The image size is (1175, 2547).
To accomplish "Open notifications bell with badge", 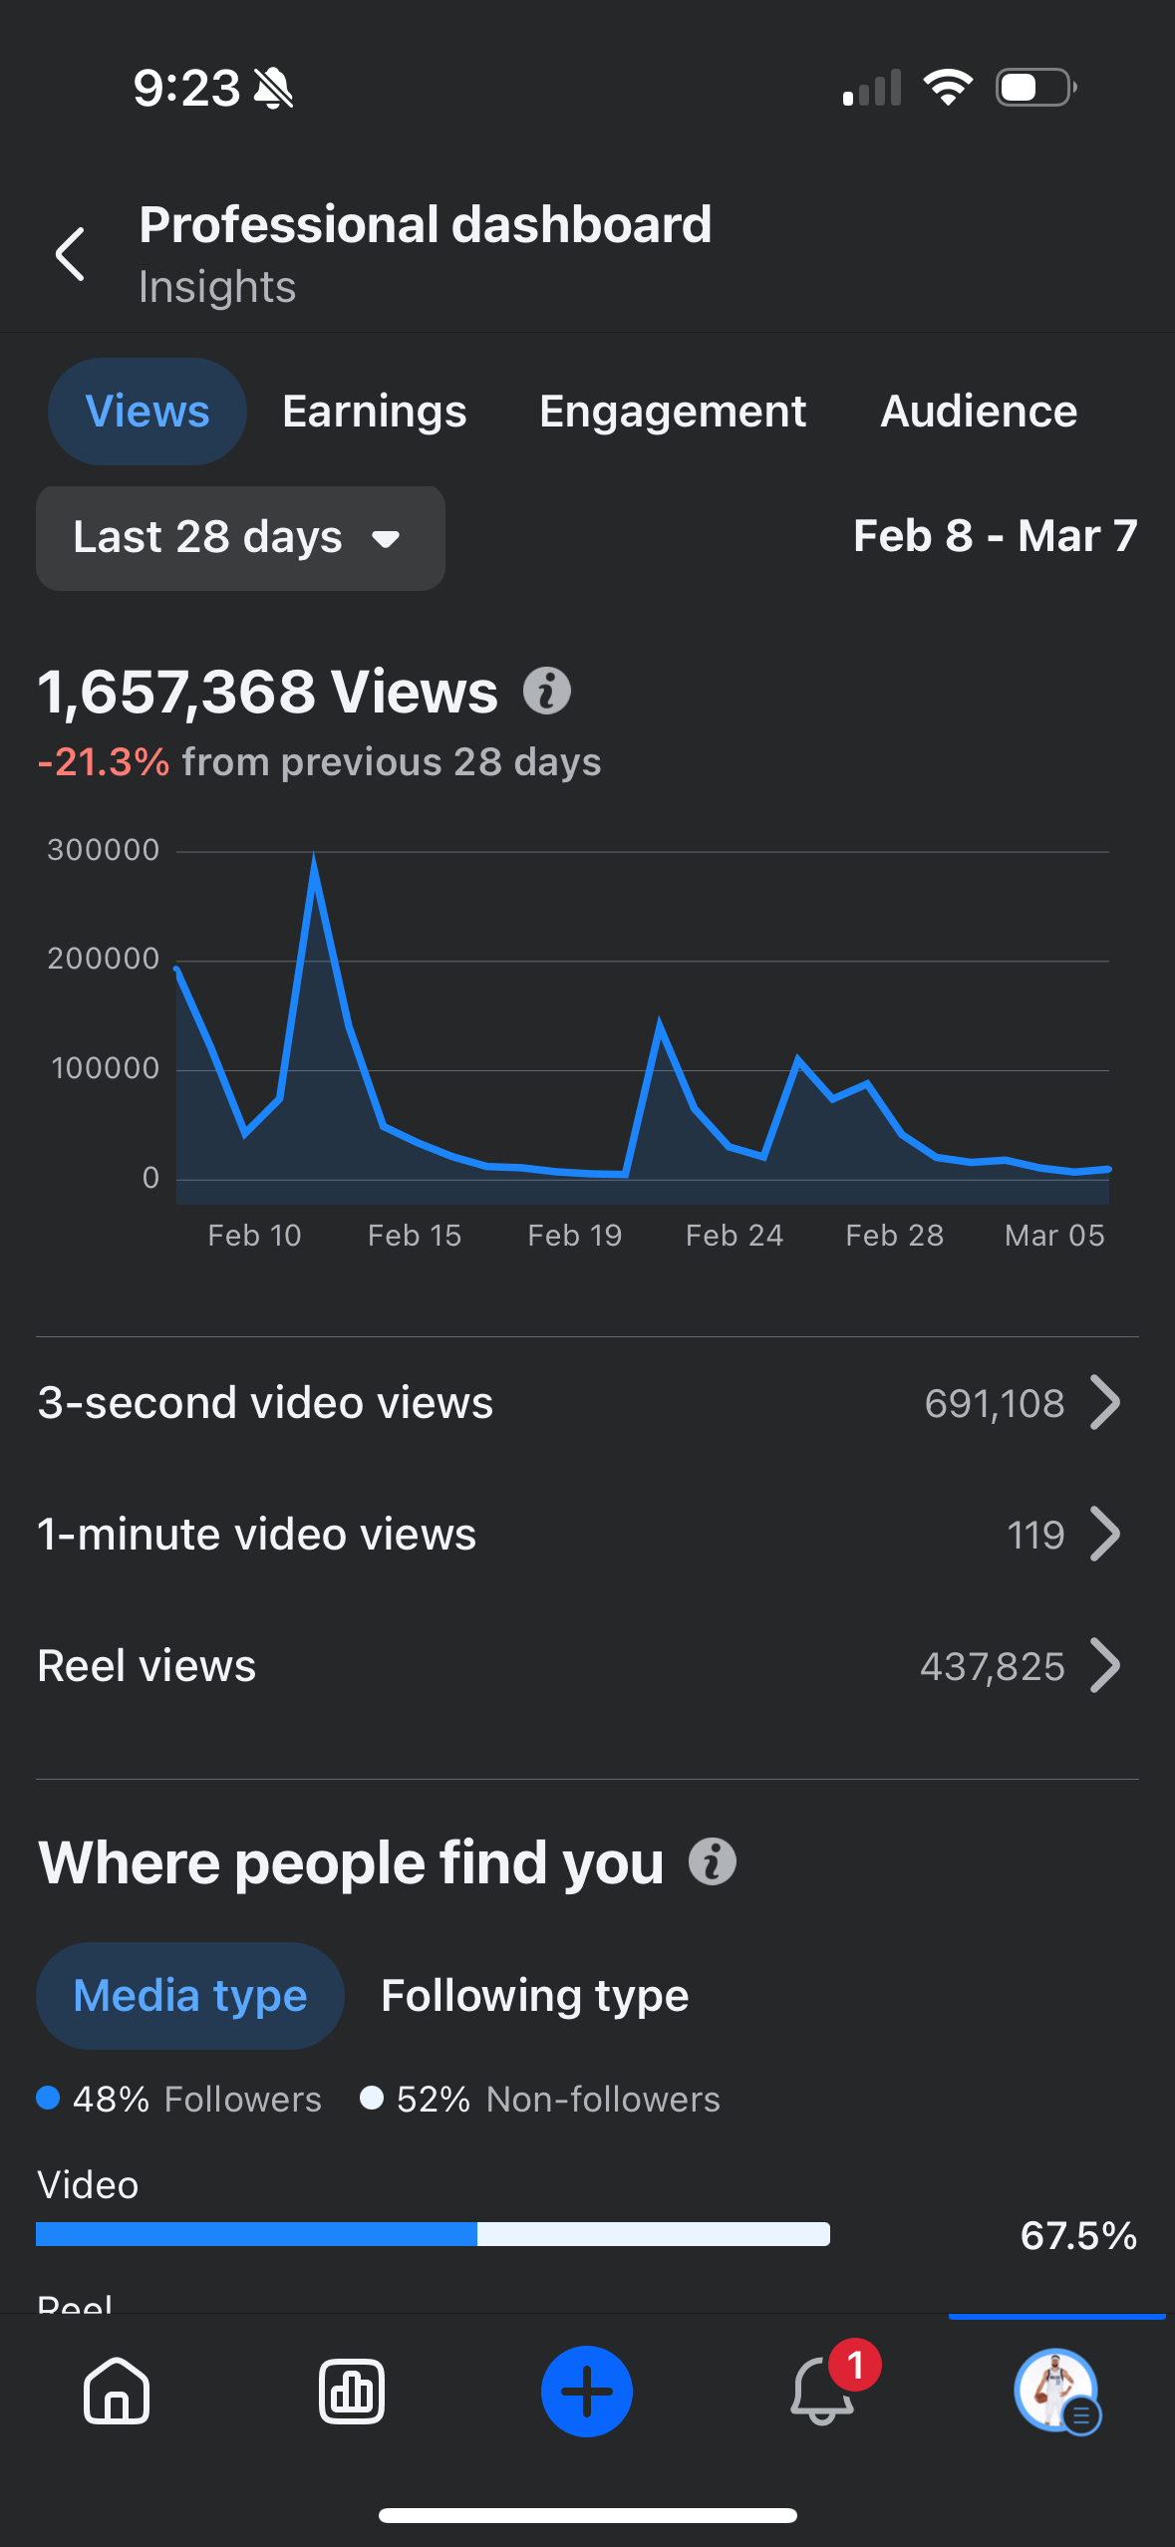I will 823,2389.
